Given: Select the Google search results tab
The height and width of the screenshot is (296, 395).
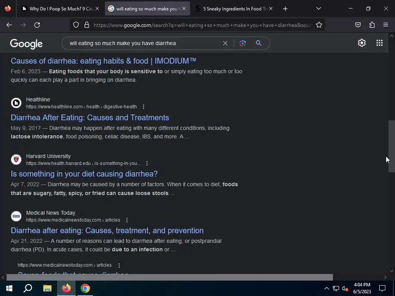Looking at the screenshot, I should [x=147, y=9].
